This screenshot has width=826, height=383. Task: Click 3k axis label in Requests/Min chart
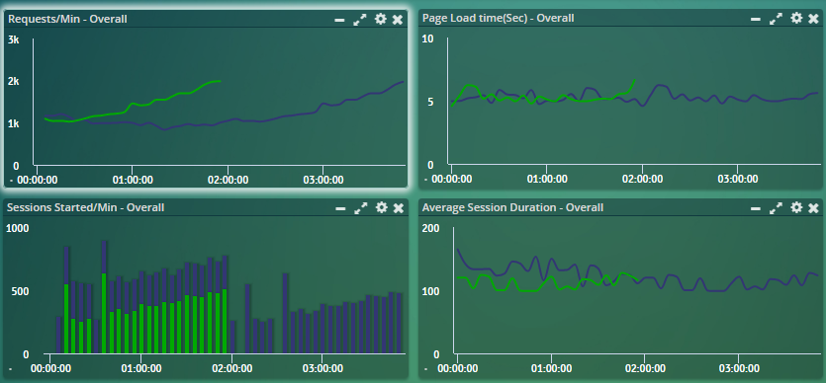(13, 39)
